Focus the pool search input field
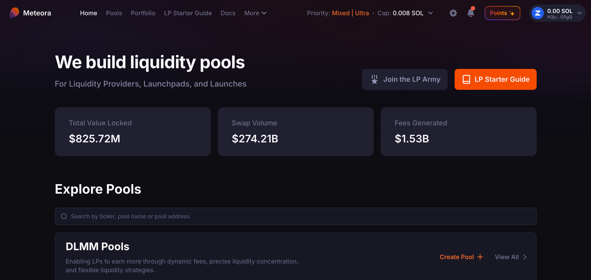This screenshot has width=591, height=280. [x=295, y=216]
